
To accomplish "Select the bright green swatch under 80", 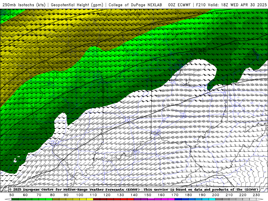I will tap(49, 199).
